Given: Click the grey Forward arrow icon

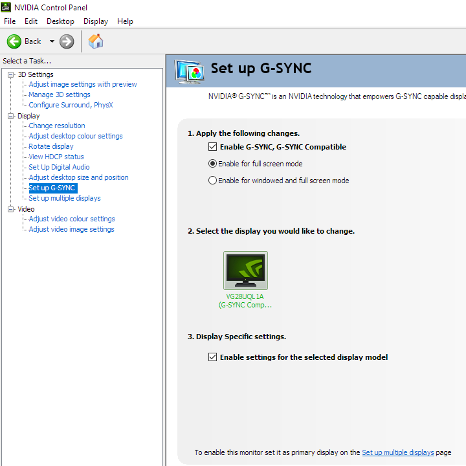Looking at the screenshot, I should coord(67,41).
